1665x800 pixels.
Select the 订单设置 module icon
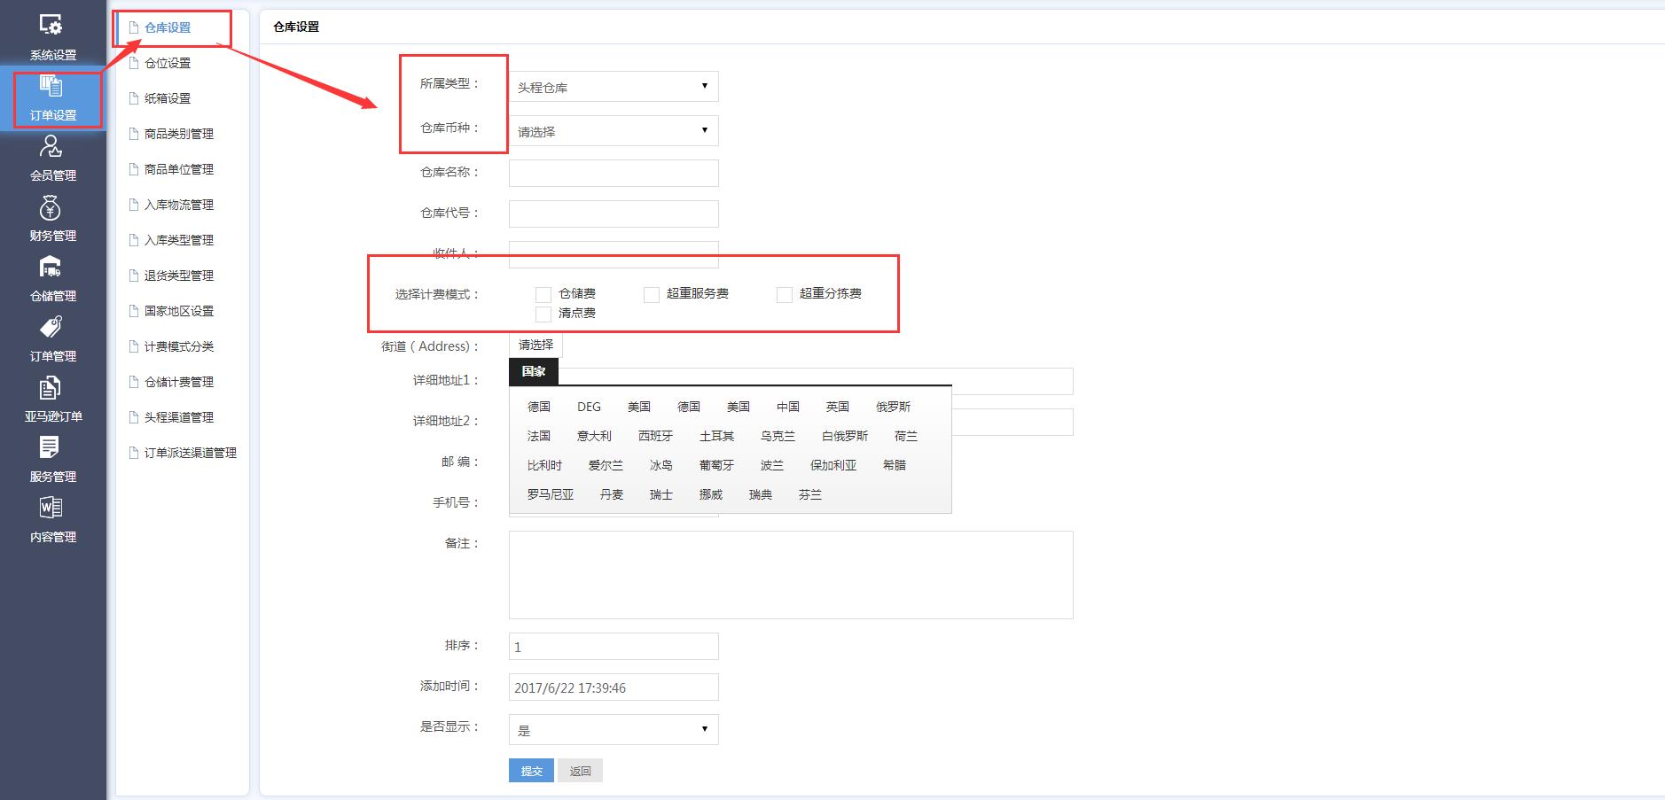pyautogui.click(x=52, y=96)
